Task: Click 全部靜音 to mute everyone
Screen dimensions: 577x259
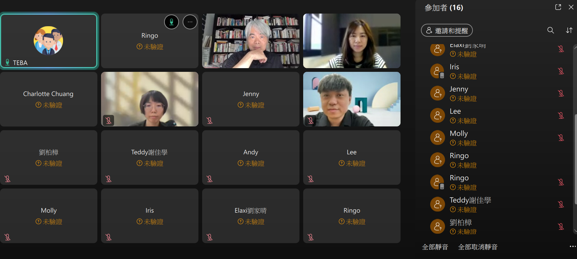Action: coord(435,247)
